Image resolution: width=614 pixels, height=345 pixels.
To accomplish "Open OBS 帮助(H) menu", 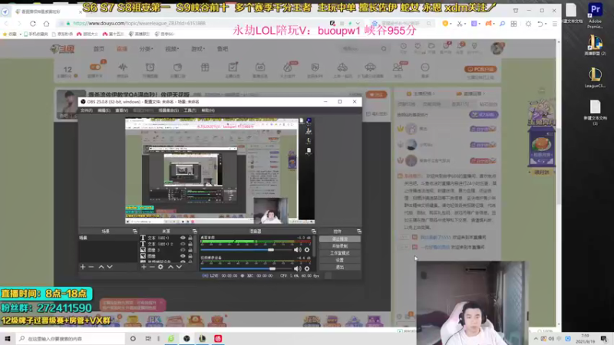I will click(208, 110).
